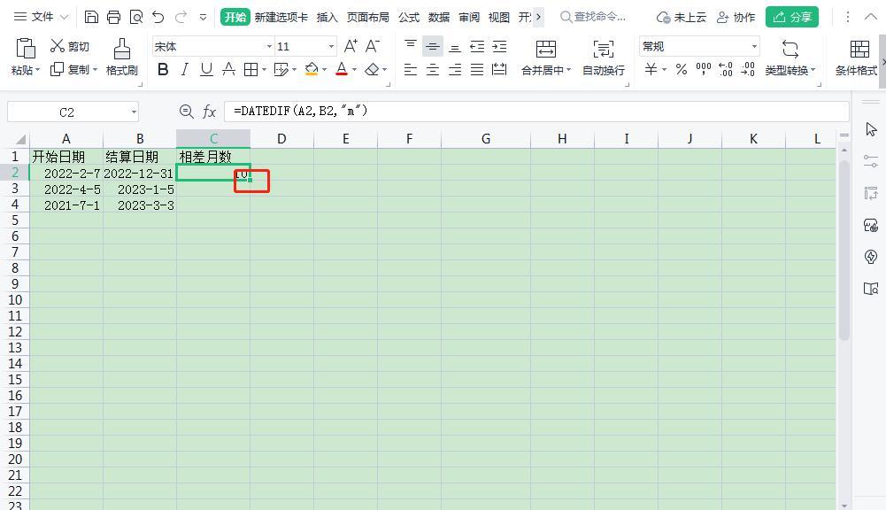Align text to bottom
The image size is (886, 510).
(455, 46)
